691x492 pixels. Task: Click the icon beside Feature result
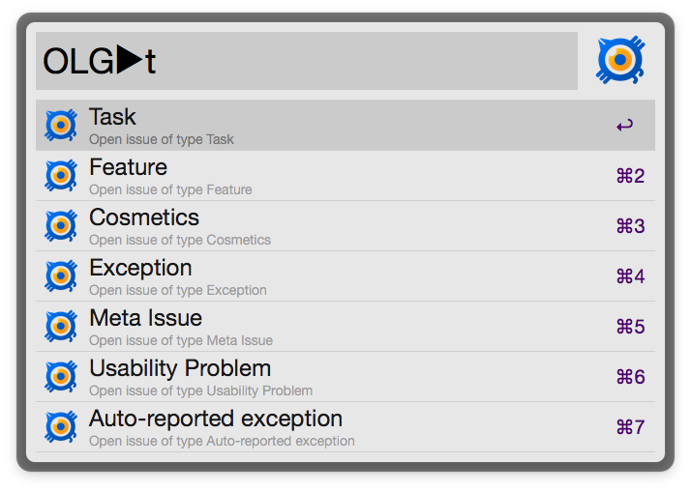click(61, 176)
